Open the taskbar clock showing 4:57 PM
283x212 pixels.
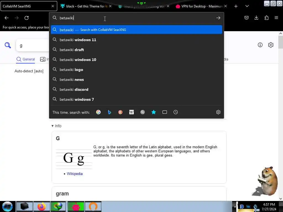(x=269, y=207)
